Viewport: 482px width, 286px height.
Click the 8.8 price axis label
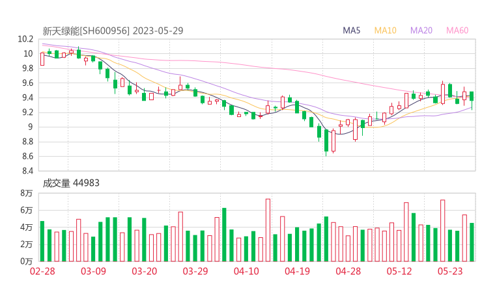27,142
